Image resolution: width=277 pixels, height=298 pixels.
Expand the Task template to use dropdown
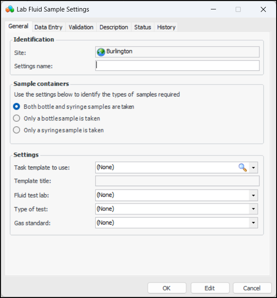coord(254,167)
